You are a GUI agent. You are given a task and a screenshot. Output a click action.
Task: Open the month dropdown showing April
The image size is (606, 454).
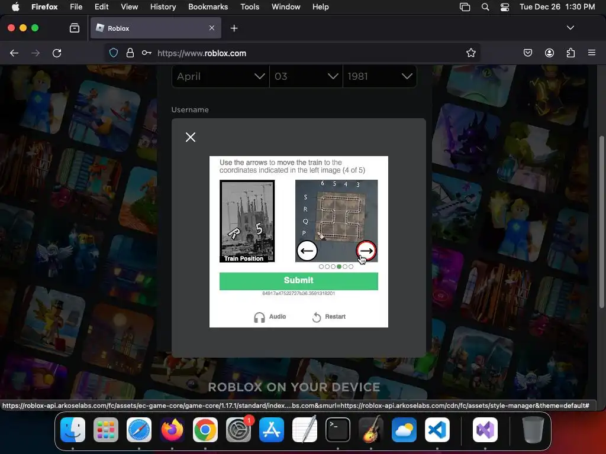coord(220,76)
